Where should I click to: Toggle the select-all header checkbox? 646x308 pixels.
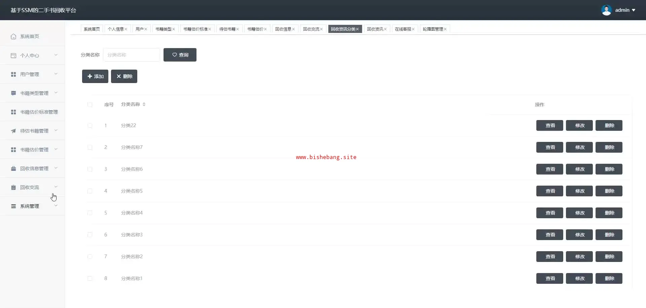tap(90, 105)
